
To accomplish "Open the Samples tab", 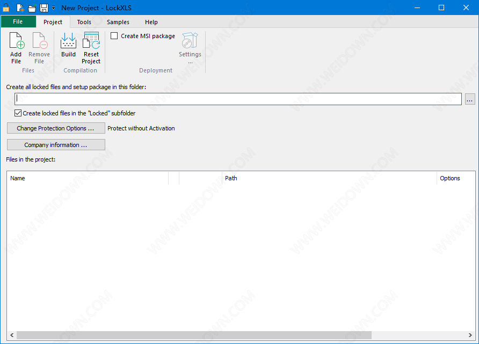I will click(118, 22).
